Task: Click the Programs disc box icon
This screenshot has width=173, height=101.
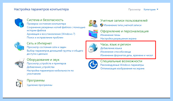Action: [x=20, y=83]
